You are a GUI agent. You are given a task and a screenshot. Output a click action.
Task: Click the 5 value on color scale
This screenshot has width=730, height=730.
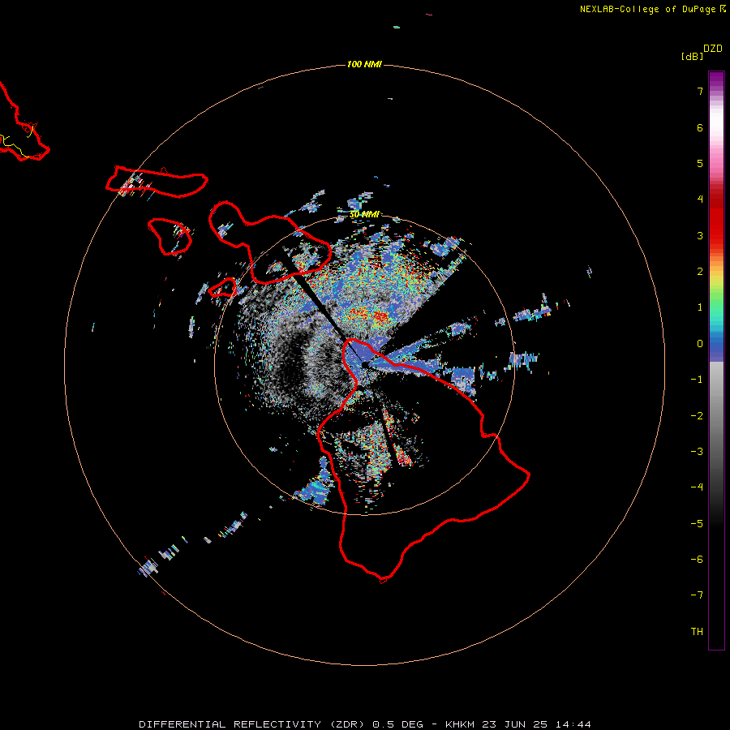click(700, 163)
